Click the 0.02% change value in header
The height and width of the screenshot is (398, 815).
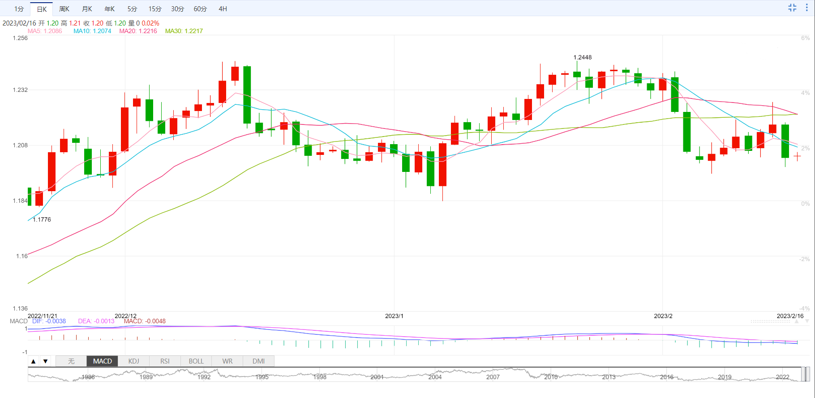click(x=150, y=23)
